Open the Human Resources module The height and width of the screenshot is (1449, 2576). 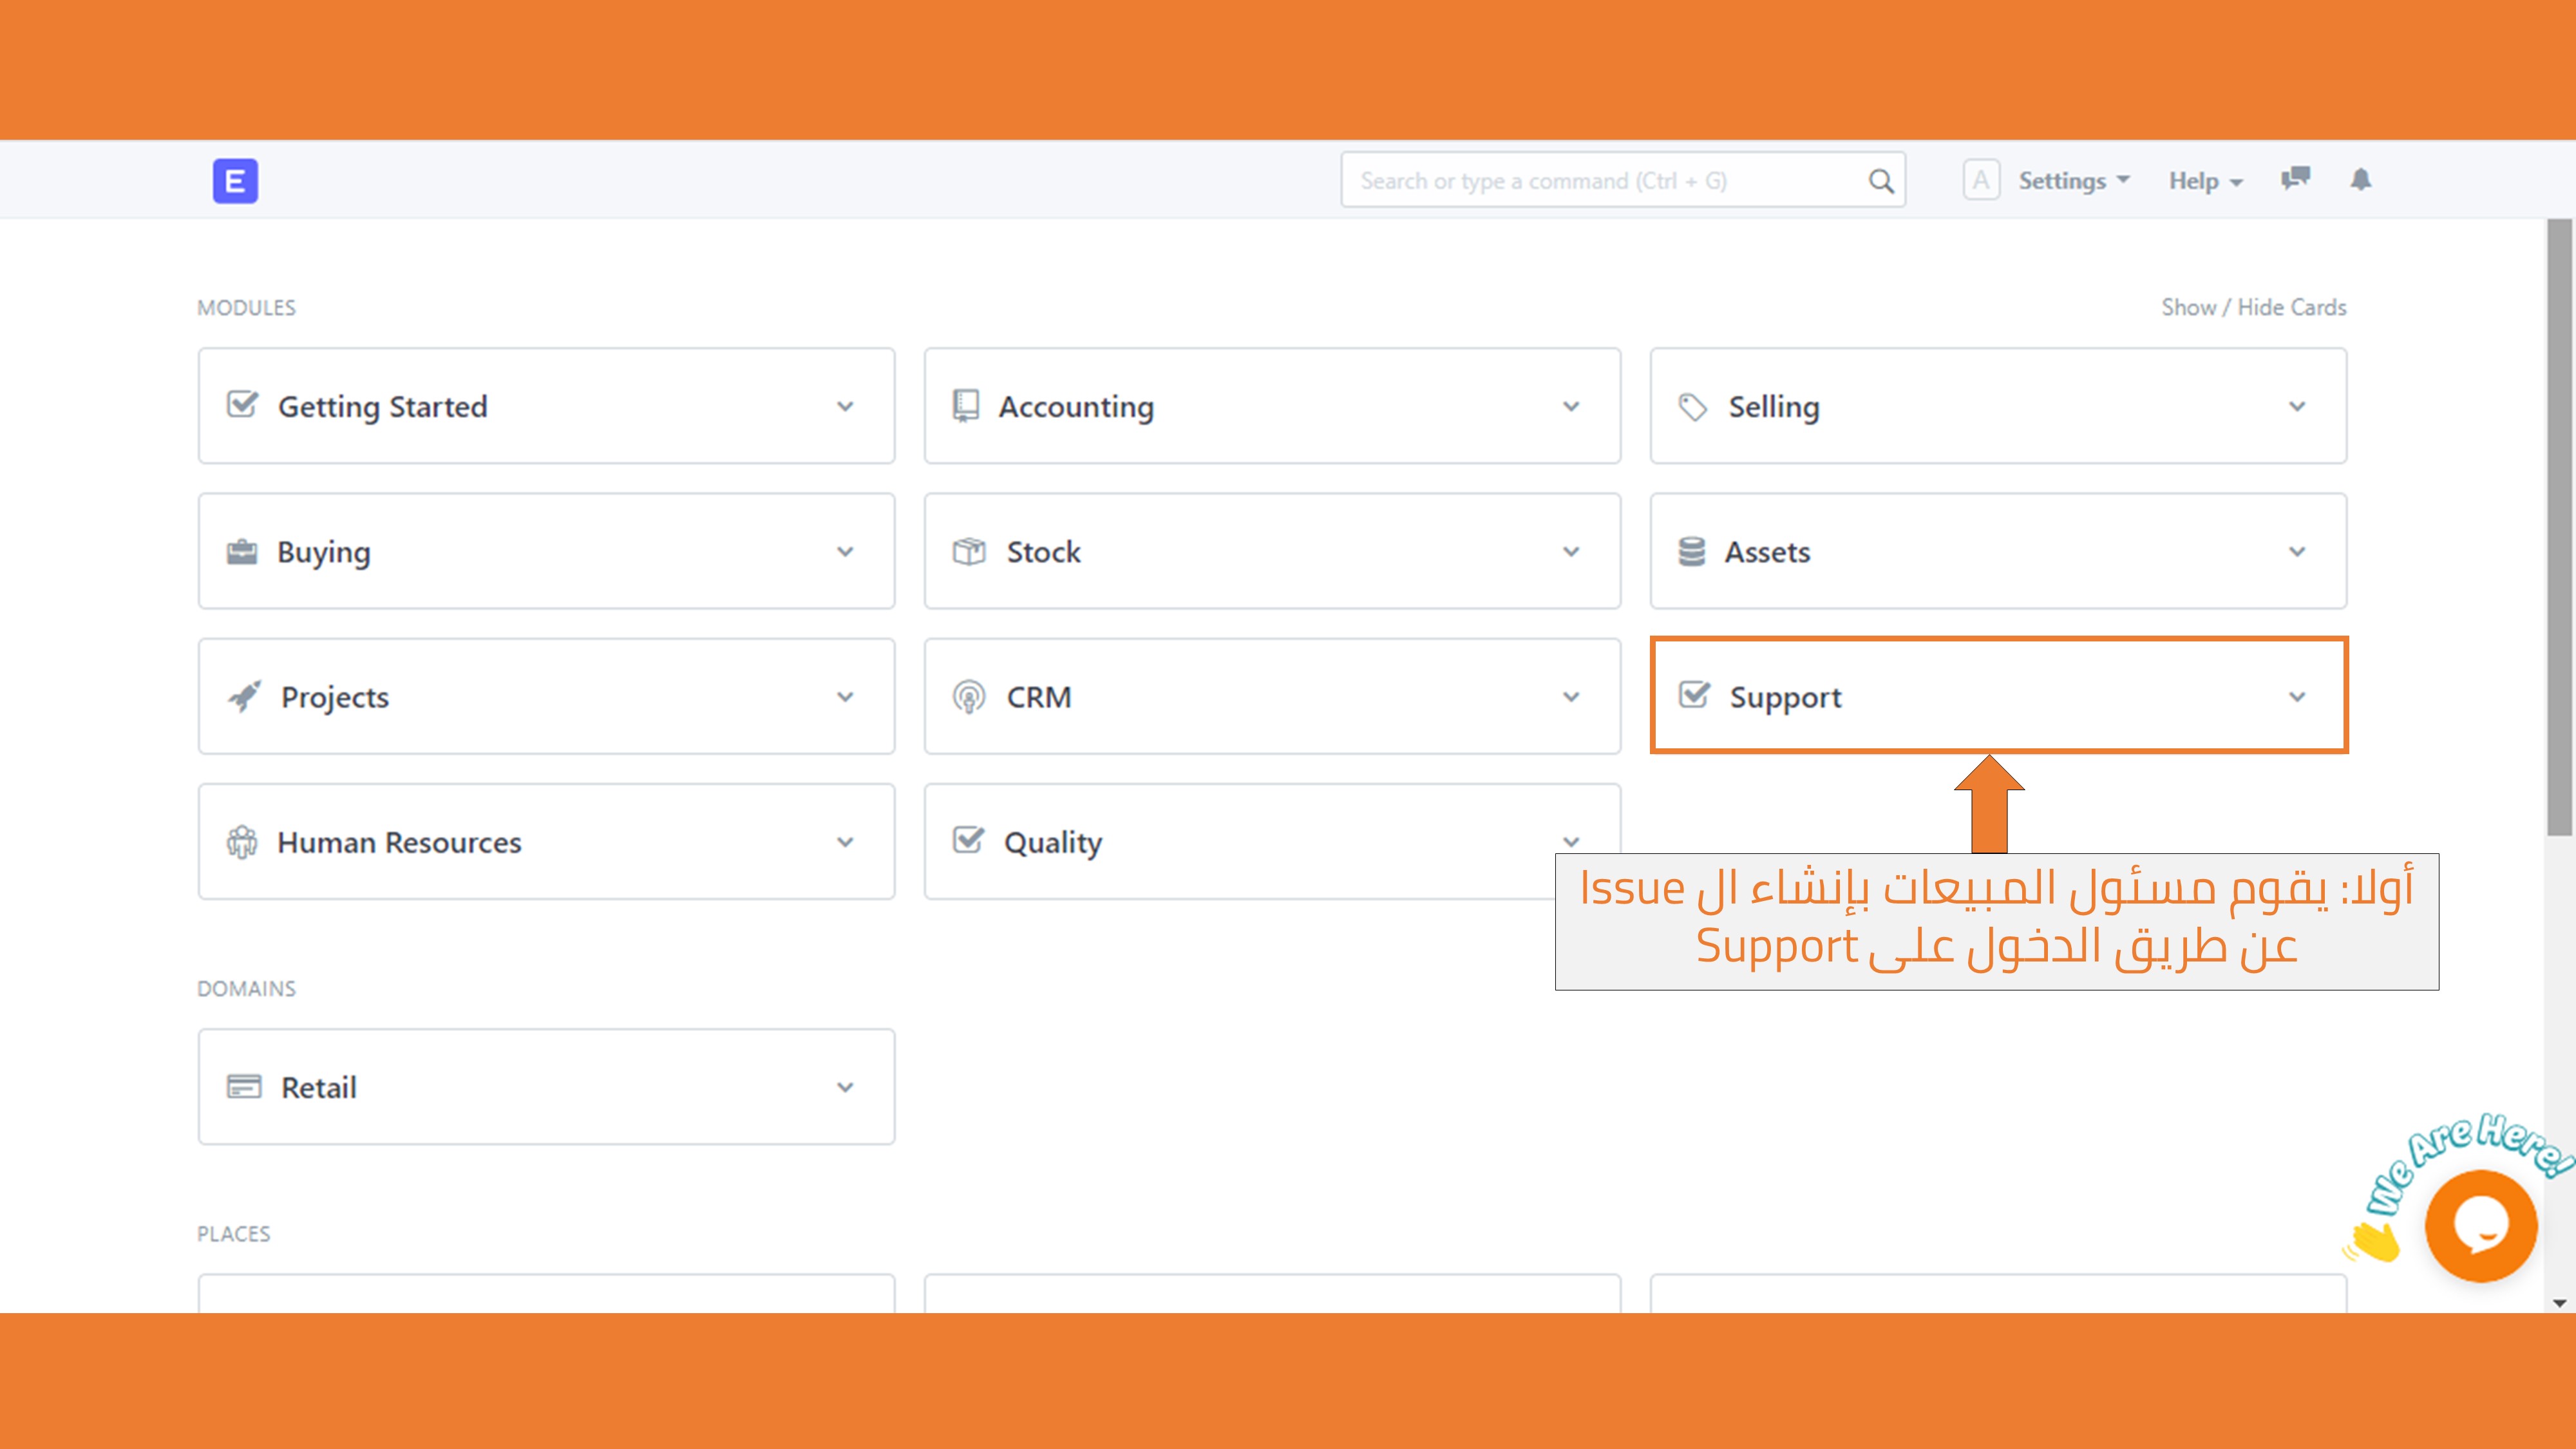tap(546, 842)
